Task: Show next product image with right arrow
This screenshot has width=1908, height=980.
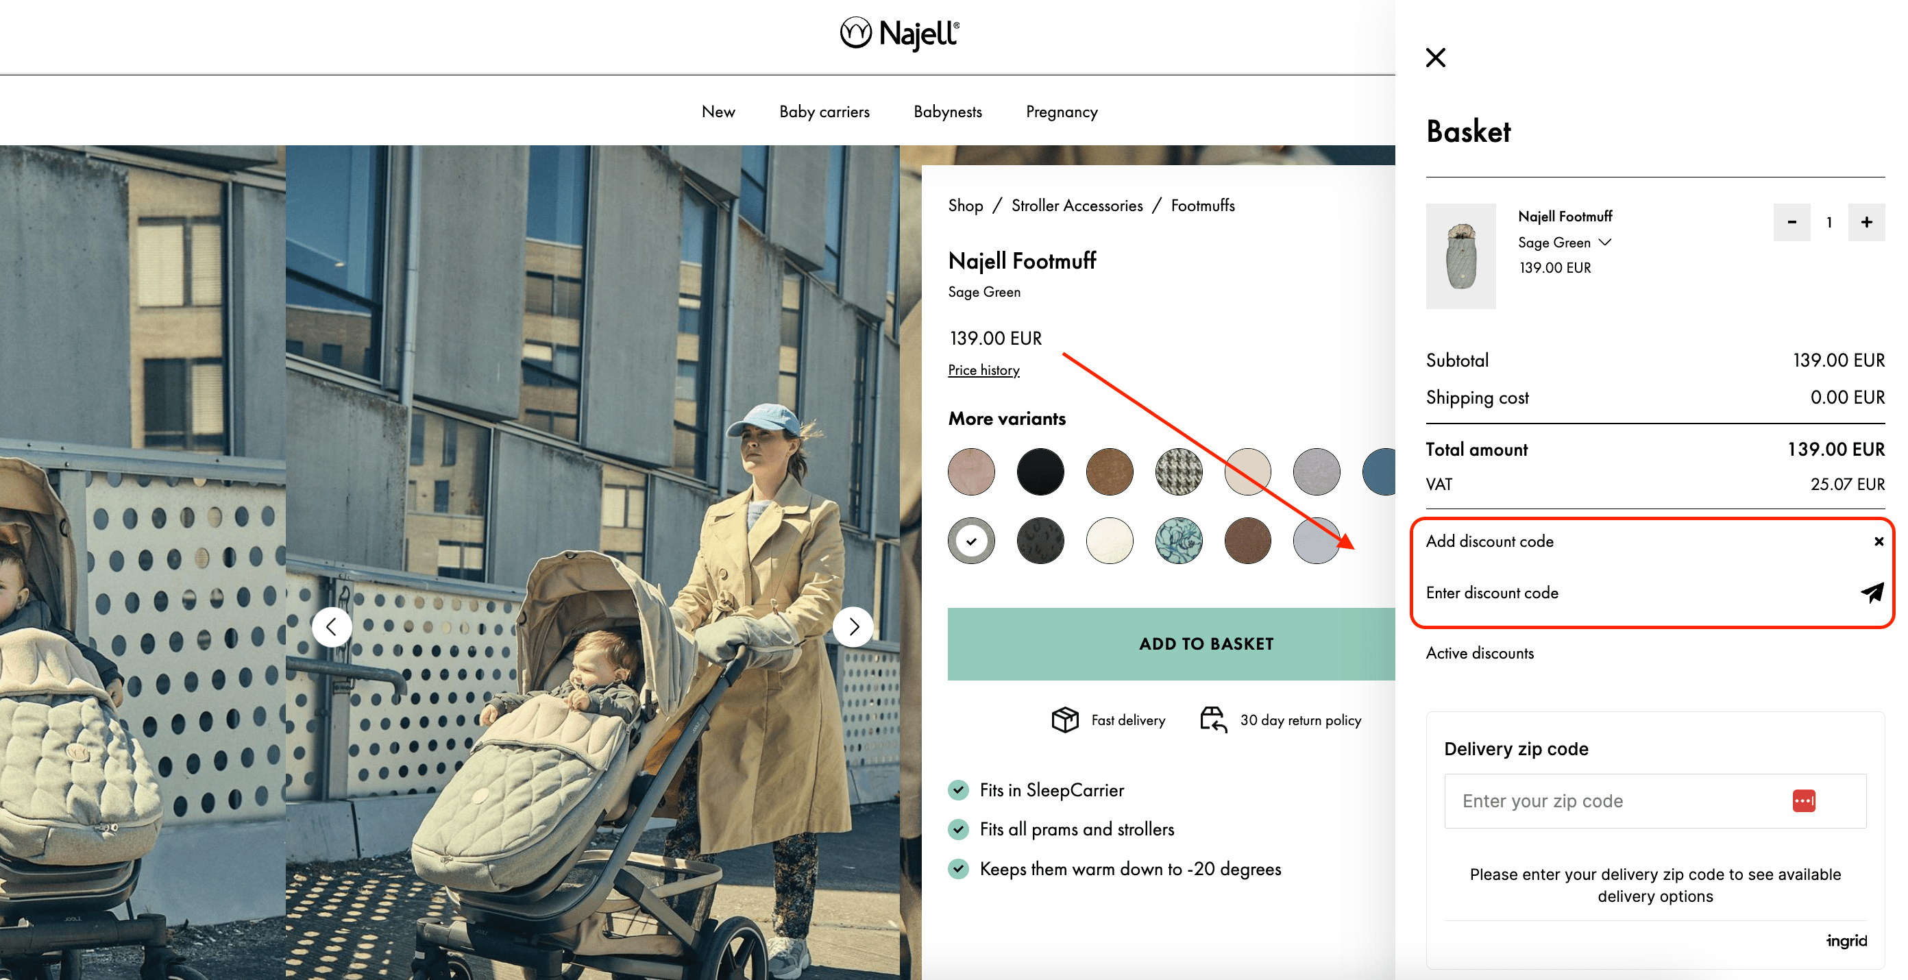Action: coord(853,626)
